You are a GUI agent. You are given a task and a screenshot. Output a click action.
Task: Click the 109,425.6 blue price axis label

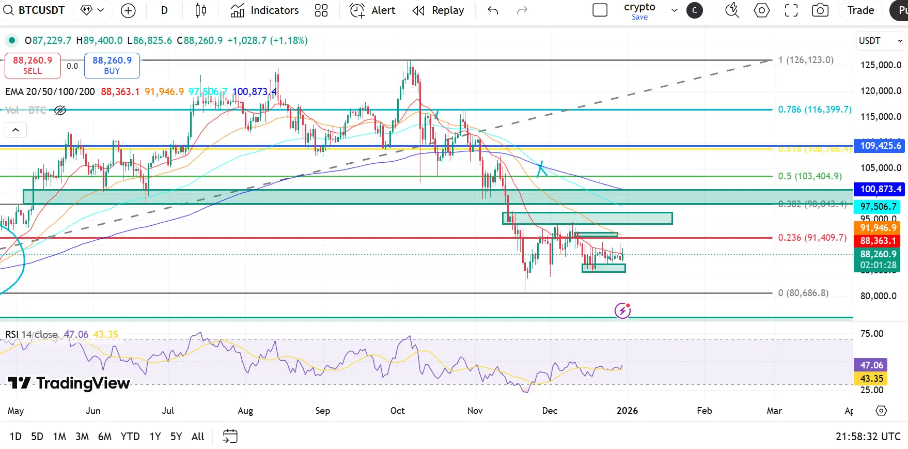[x=881, y=146]
